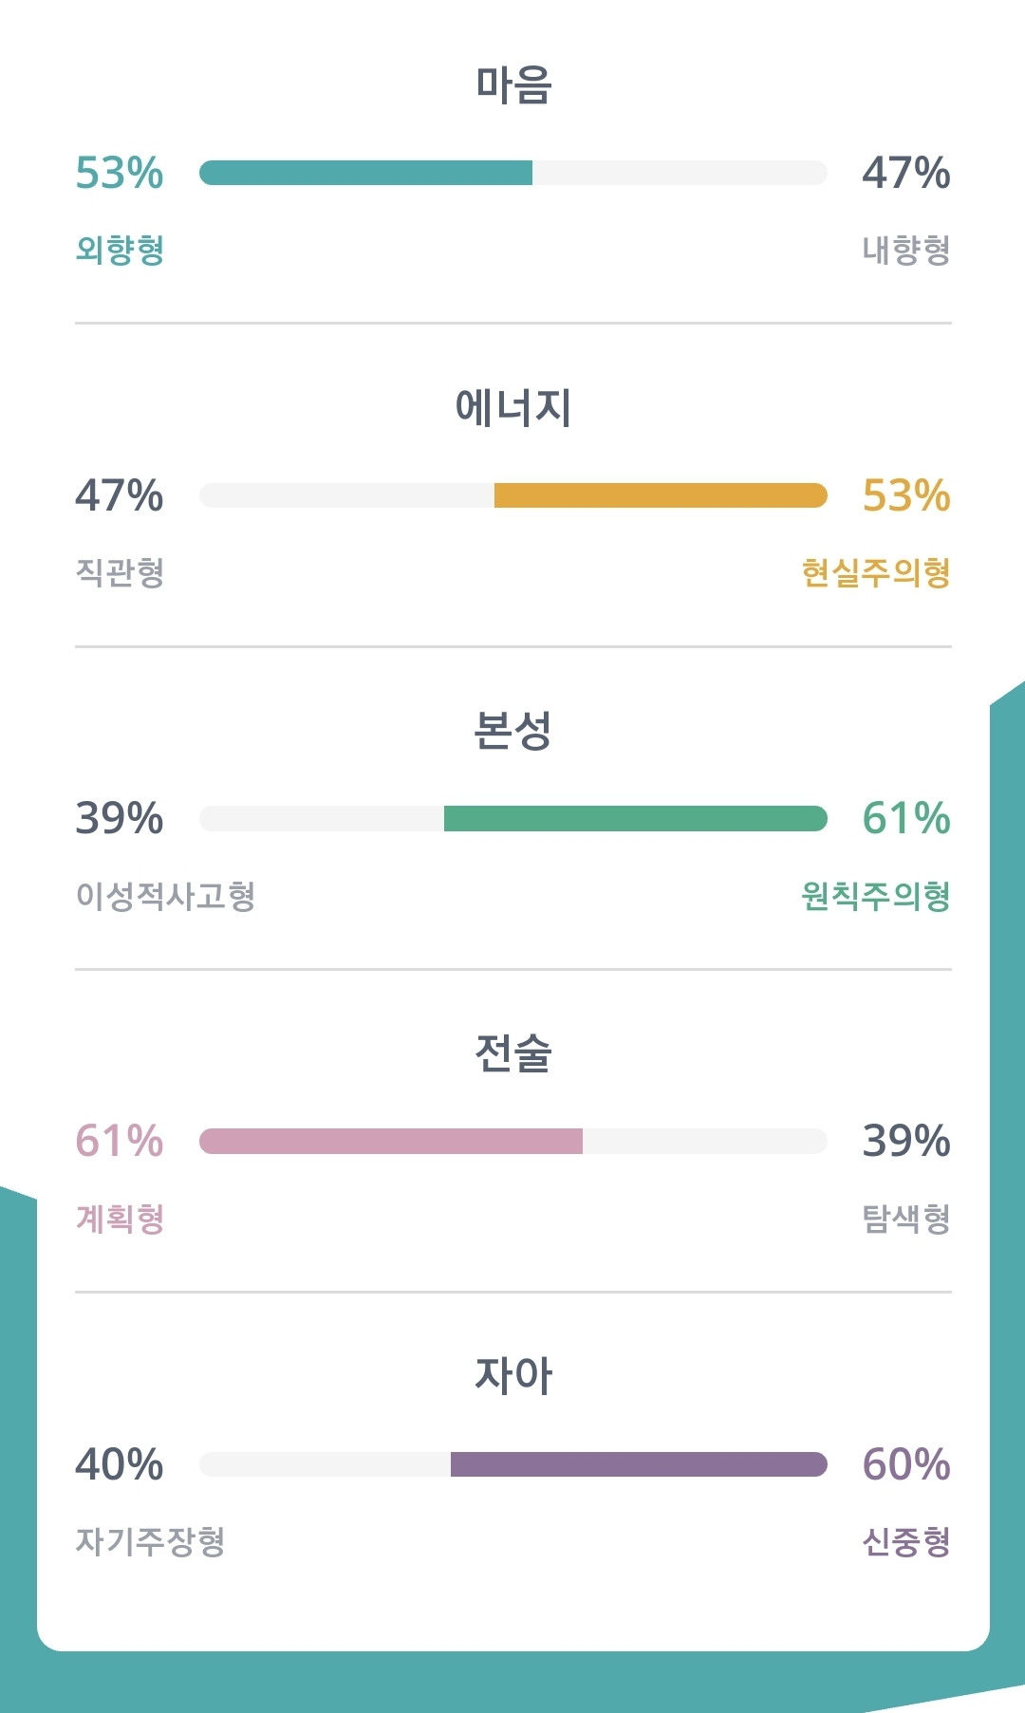Click the 원칙주의형 trait label
This screenshot has height=1713, width=1025.
[876, 895]
